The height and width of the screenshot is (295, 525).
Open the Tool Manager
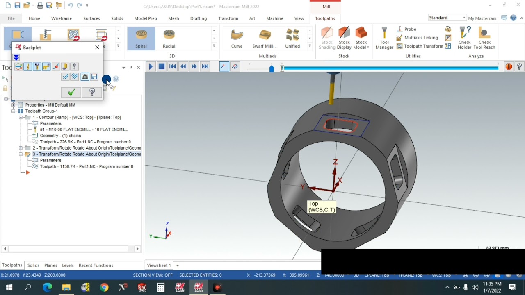(x=384, y=39)
